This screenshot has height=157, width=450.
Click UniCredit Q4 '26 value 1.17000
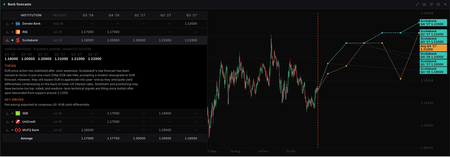pos(113,122)
